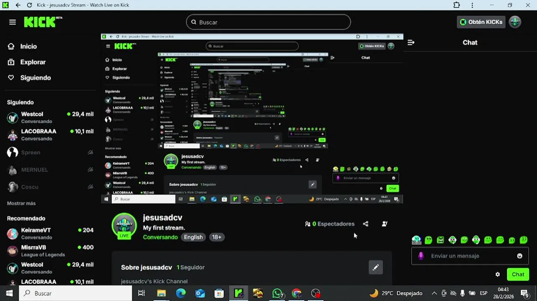537x301 pixels.
Task: Open recommended channel MisrraVB
Action: (50, 251)
